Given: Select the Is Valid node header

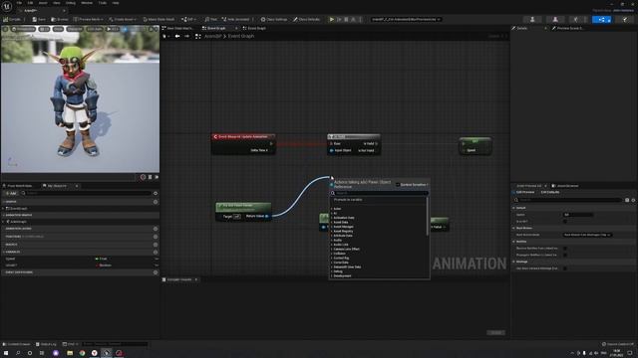Looking at the screenshot, I should tap(354, 137).
